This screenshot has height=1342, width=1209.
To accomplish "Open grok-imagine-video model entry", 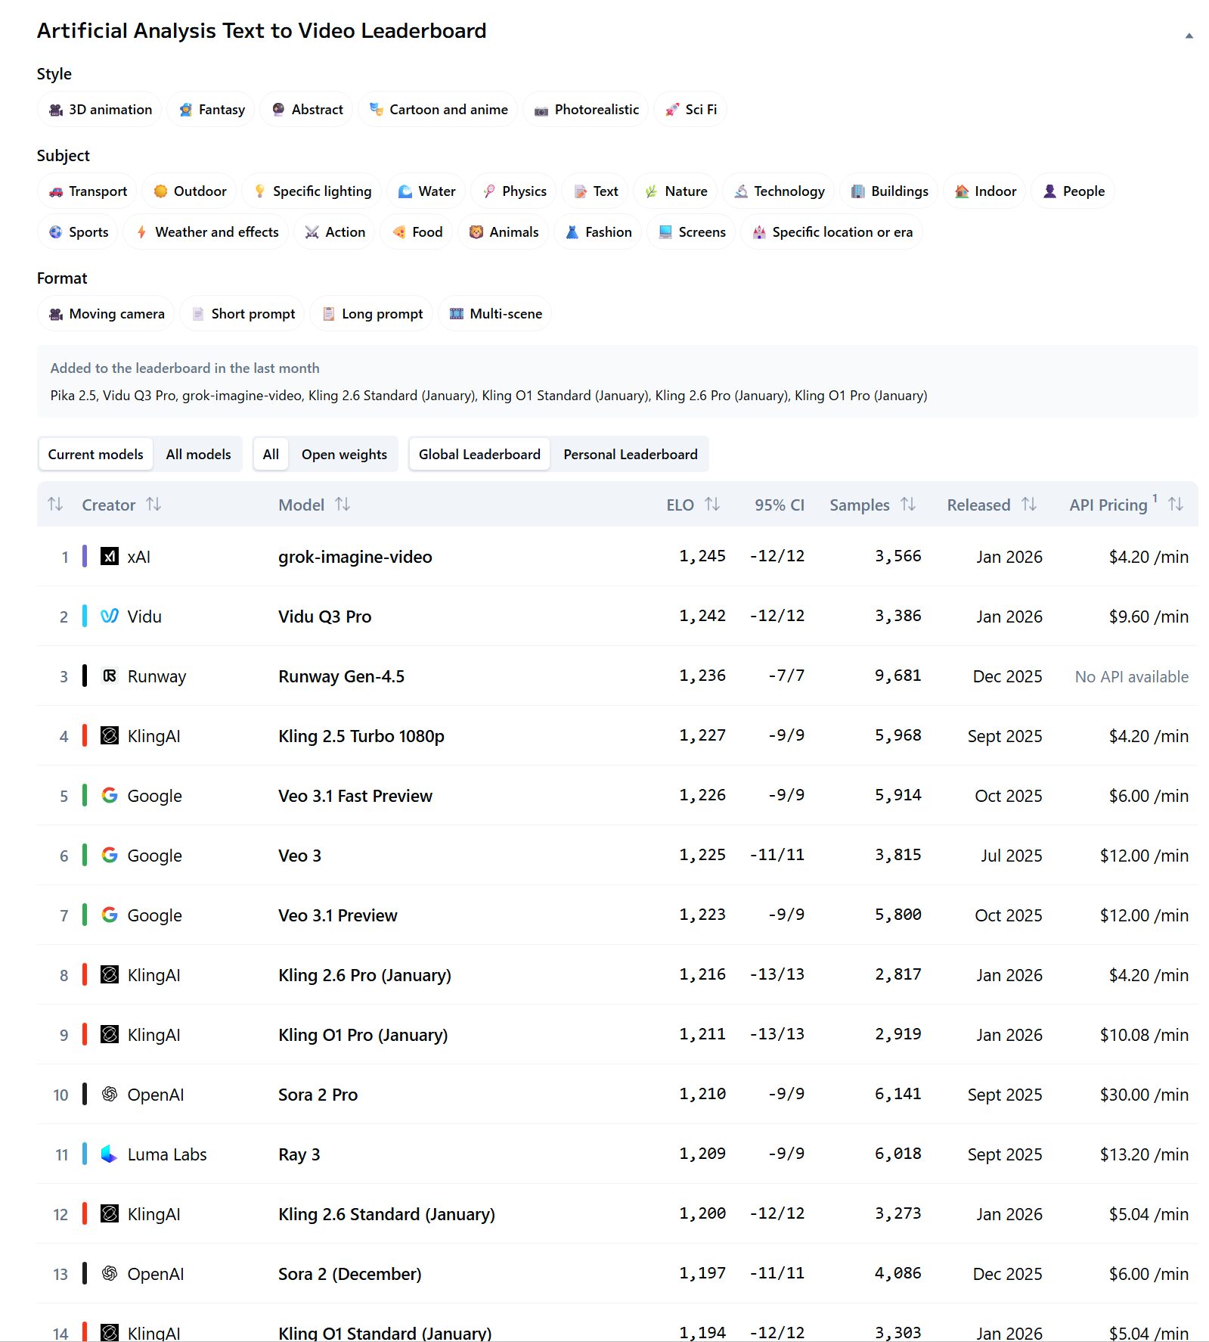I will pyautogui.click(x=355, y=557).
